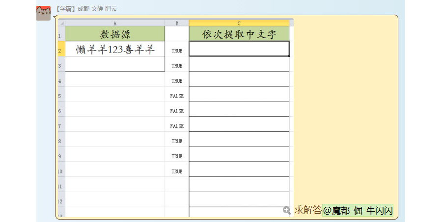Image resolution: width=442 pixels, height=222 pixels.
Task: Select column A header
Action: [115, 24]
